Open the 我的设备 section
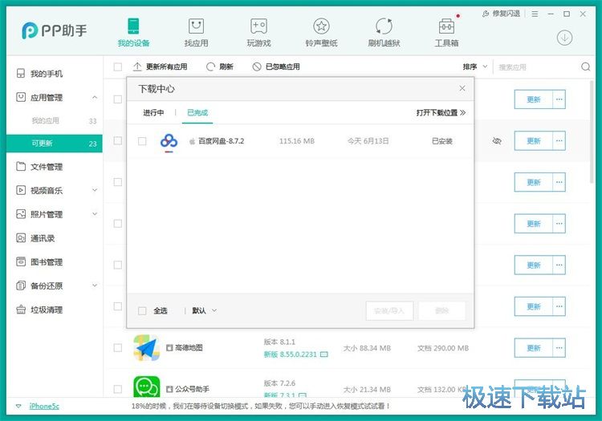 pyautogui.click(x=133, y=33)
